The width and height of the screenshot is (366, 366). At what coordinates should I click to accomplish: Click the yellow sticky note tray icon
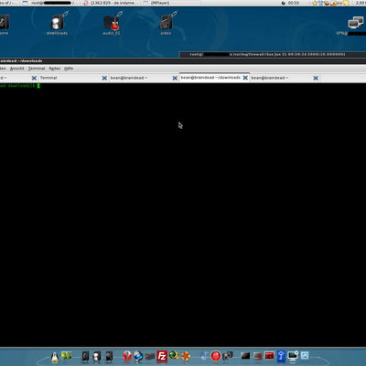click(347, 3)
